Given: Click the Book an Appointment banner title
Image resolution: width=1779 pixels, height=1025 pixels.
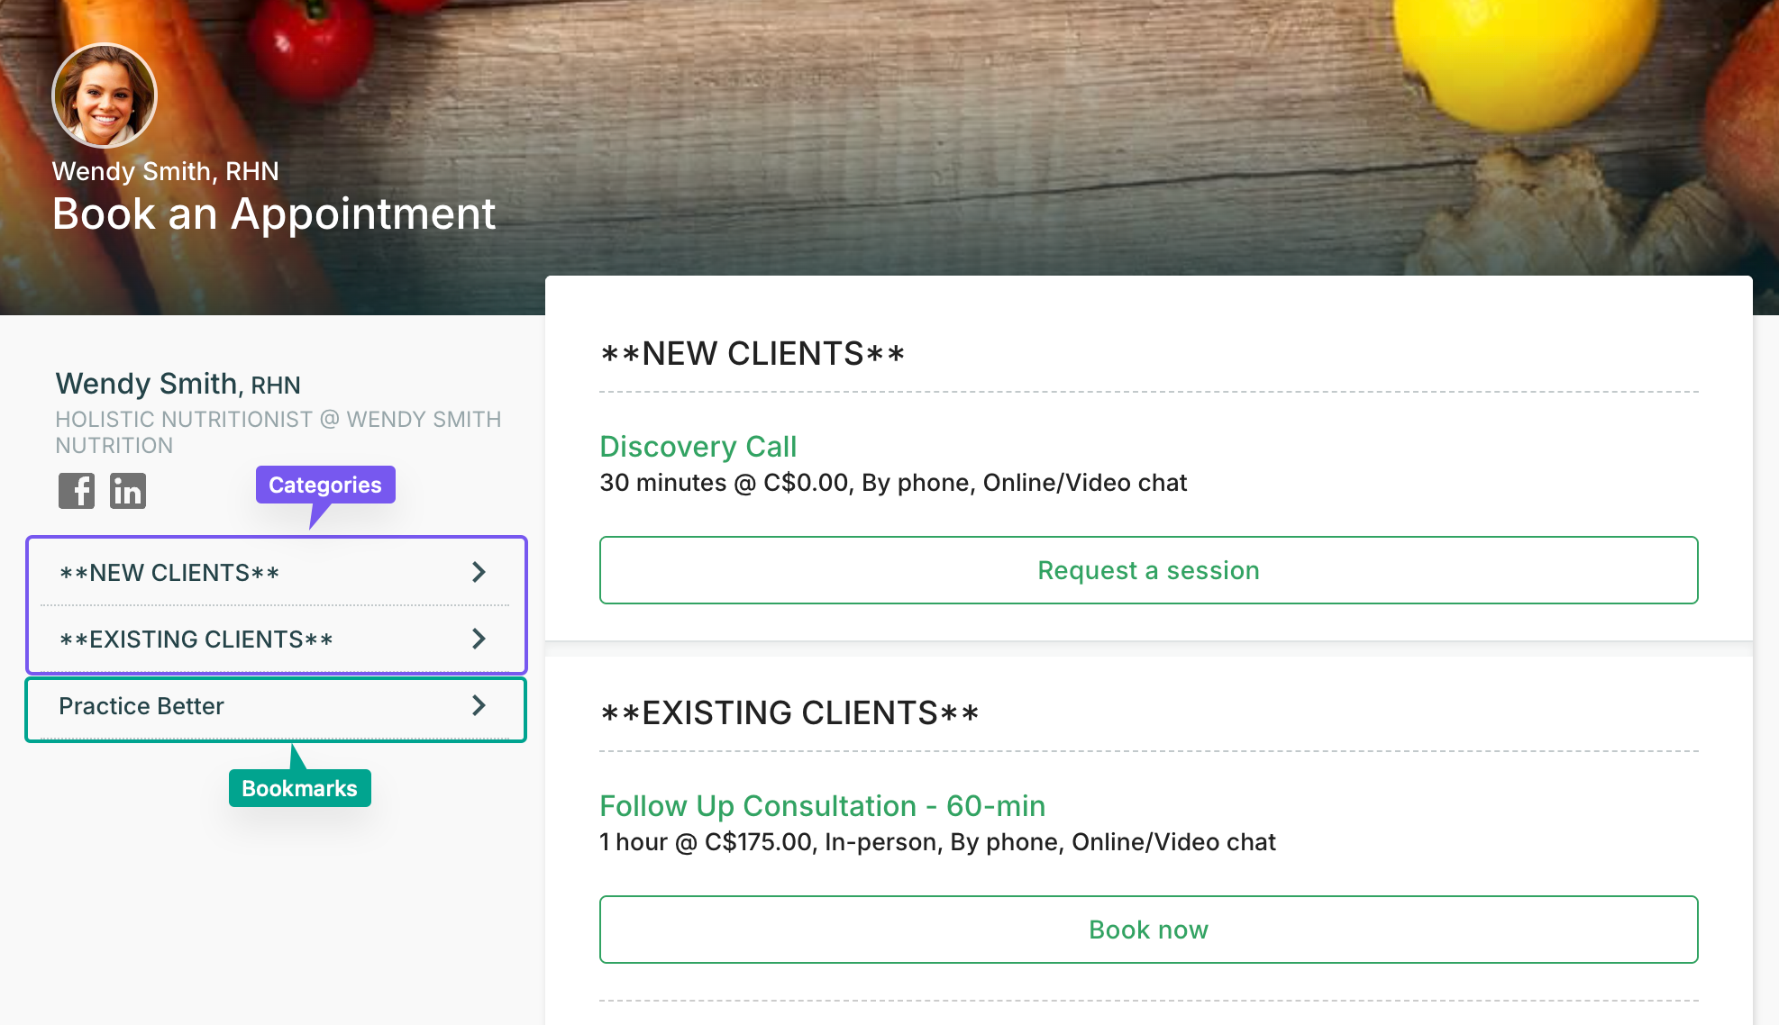Looking at the screenshot, I should pyautogui.click(x=274, y=214).
